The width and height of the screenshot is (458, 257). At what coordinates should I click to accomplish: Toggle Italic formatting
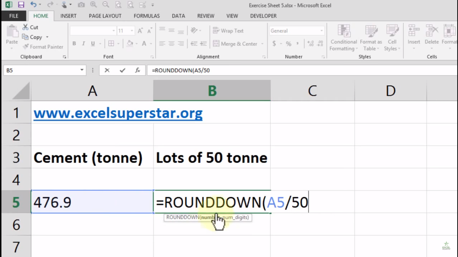(83, 44)
